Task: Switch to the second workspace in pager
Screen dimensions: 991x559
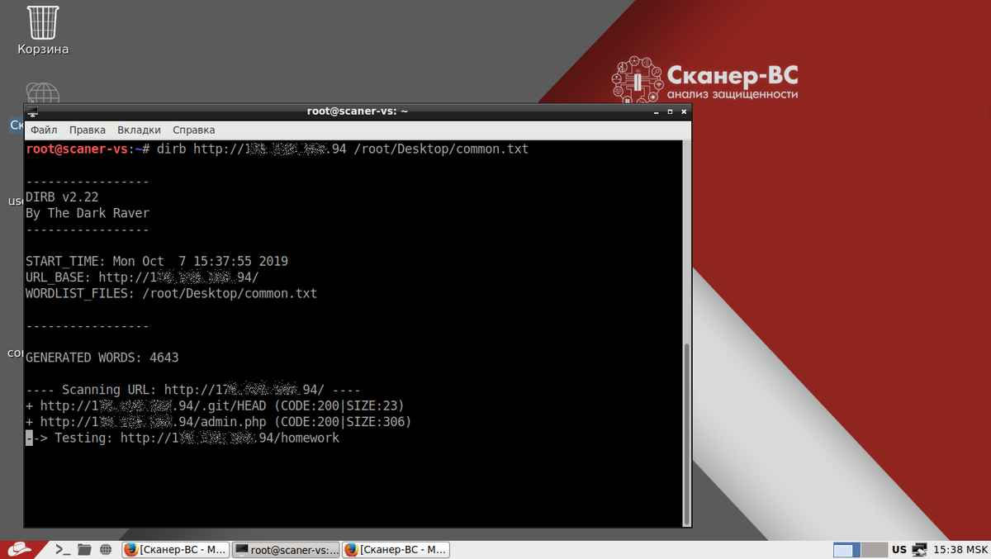Action: click(874, 550)
